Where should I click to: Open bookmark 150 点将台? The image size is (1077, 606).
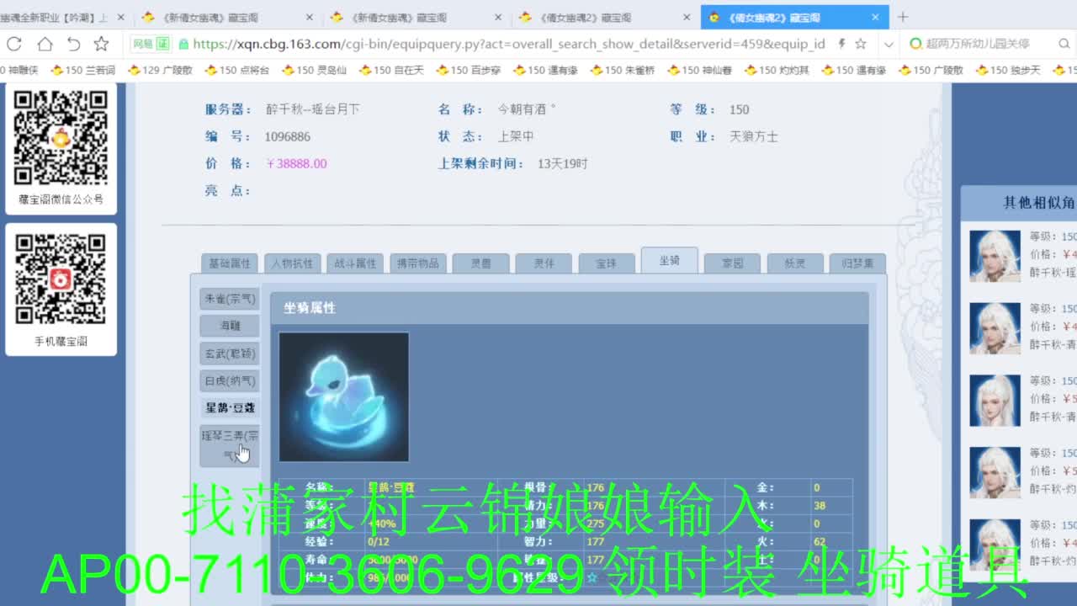(237, 70)
